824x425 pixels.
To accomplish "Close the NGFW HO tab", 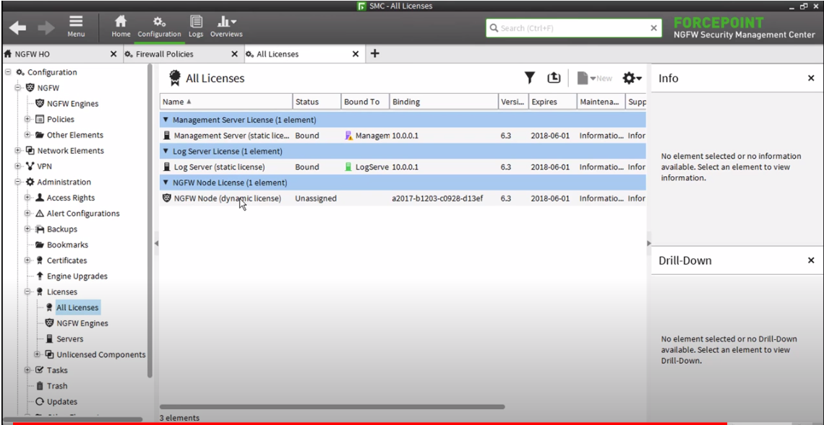I will [113, 54].
